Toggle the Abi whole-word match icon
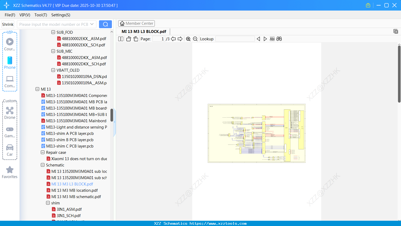 (x=272, y=39)
